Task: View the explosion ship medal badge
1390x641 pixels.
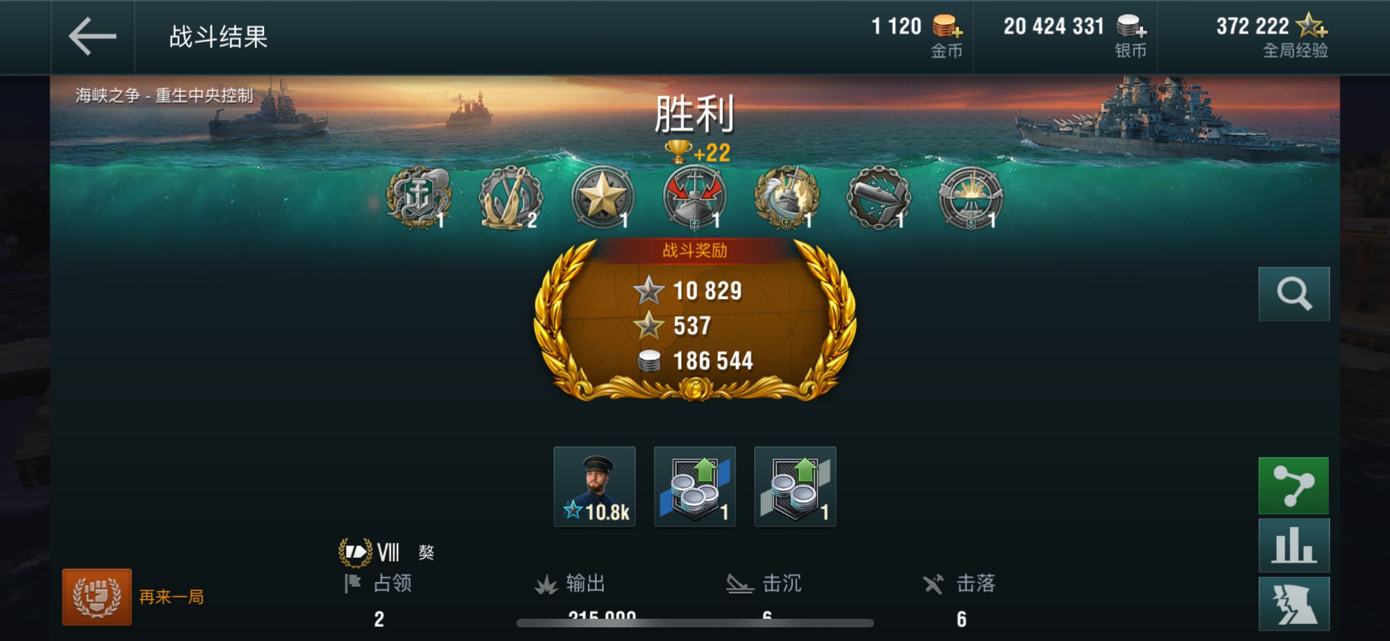Action: click(971, 198)
